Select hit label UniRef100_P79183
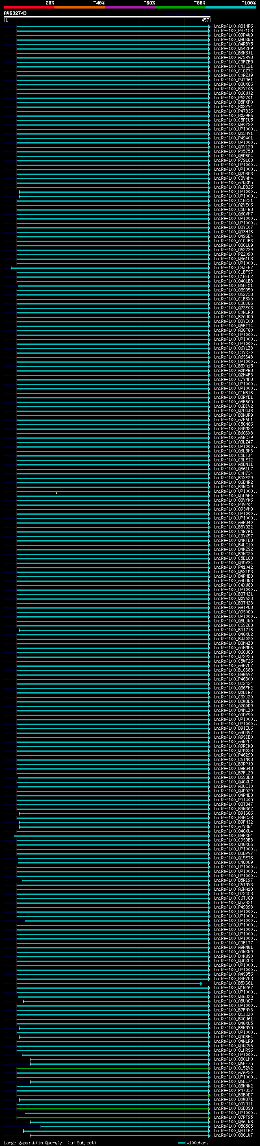 pyautogui.click(x=233, y=161)
